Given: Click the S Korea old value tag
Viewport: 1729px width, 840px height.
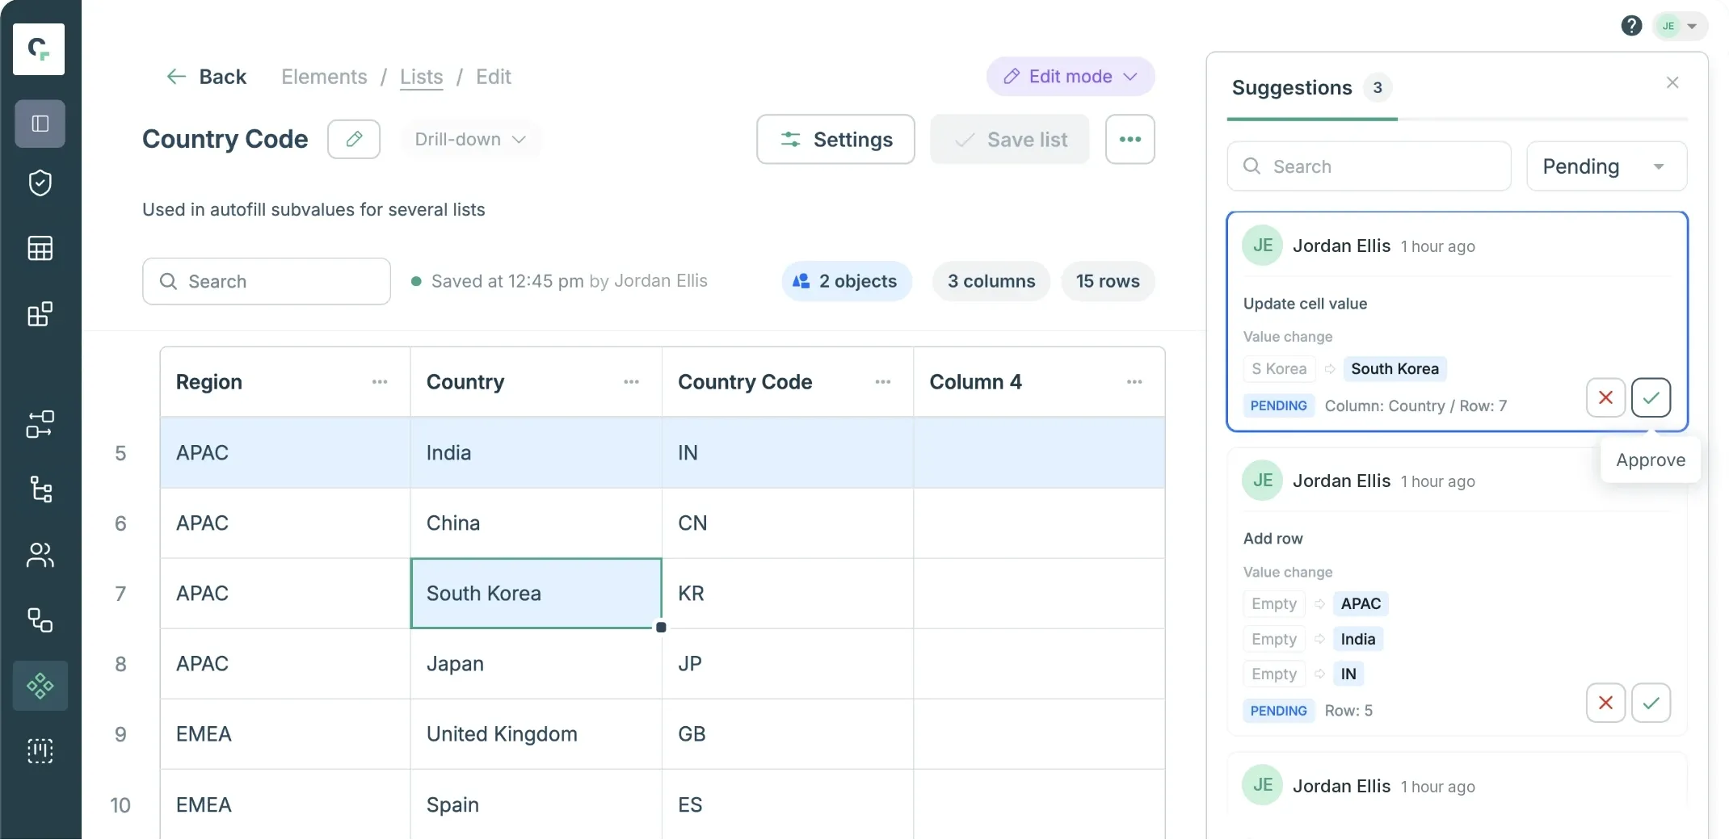Looking at the screenshot, I should click(1279, 369).
